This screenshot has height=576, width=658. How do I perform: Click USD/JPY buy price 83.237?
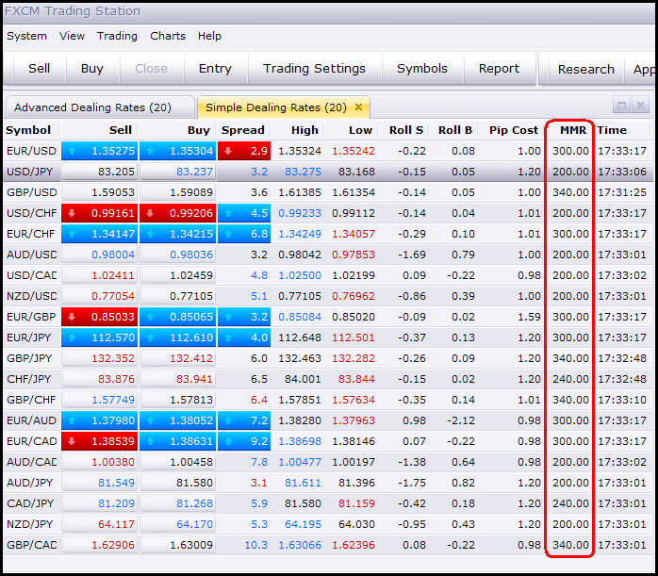click(177, 172)
